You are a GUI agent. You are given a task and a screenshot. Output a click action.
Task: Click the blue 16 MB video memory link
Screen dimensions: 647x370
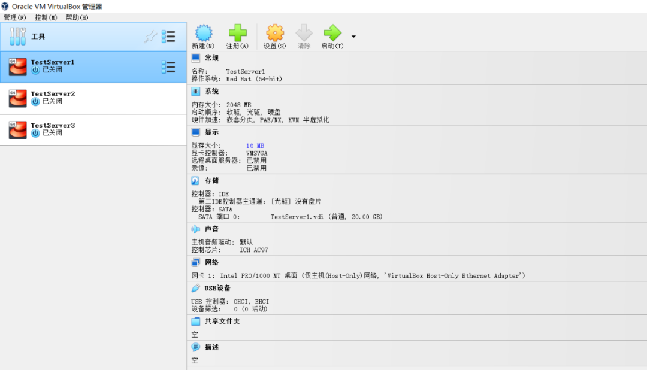(x=255, y=145)
